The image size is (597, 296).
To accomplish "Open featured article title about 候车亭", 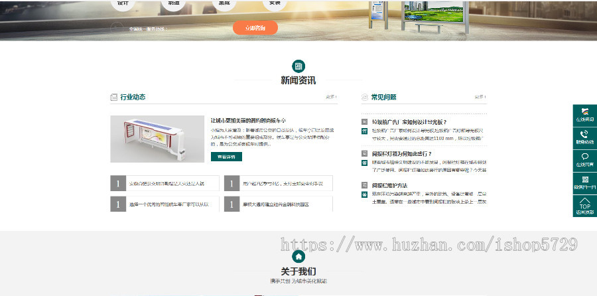I will tap(248, 120).
